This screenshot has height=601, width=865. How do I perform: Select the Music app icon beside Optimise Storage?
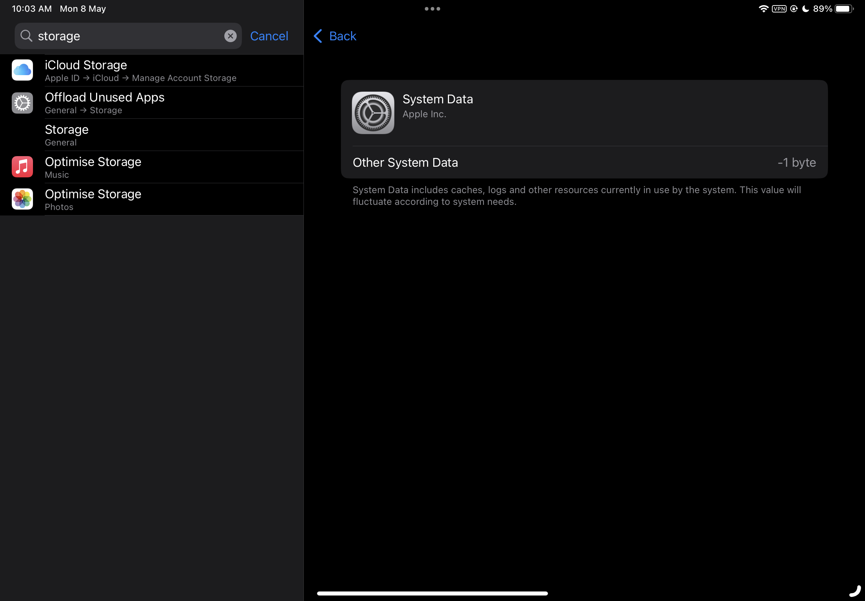click(22, 166)
